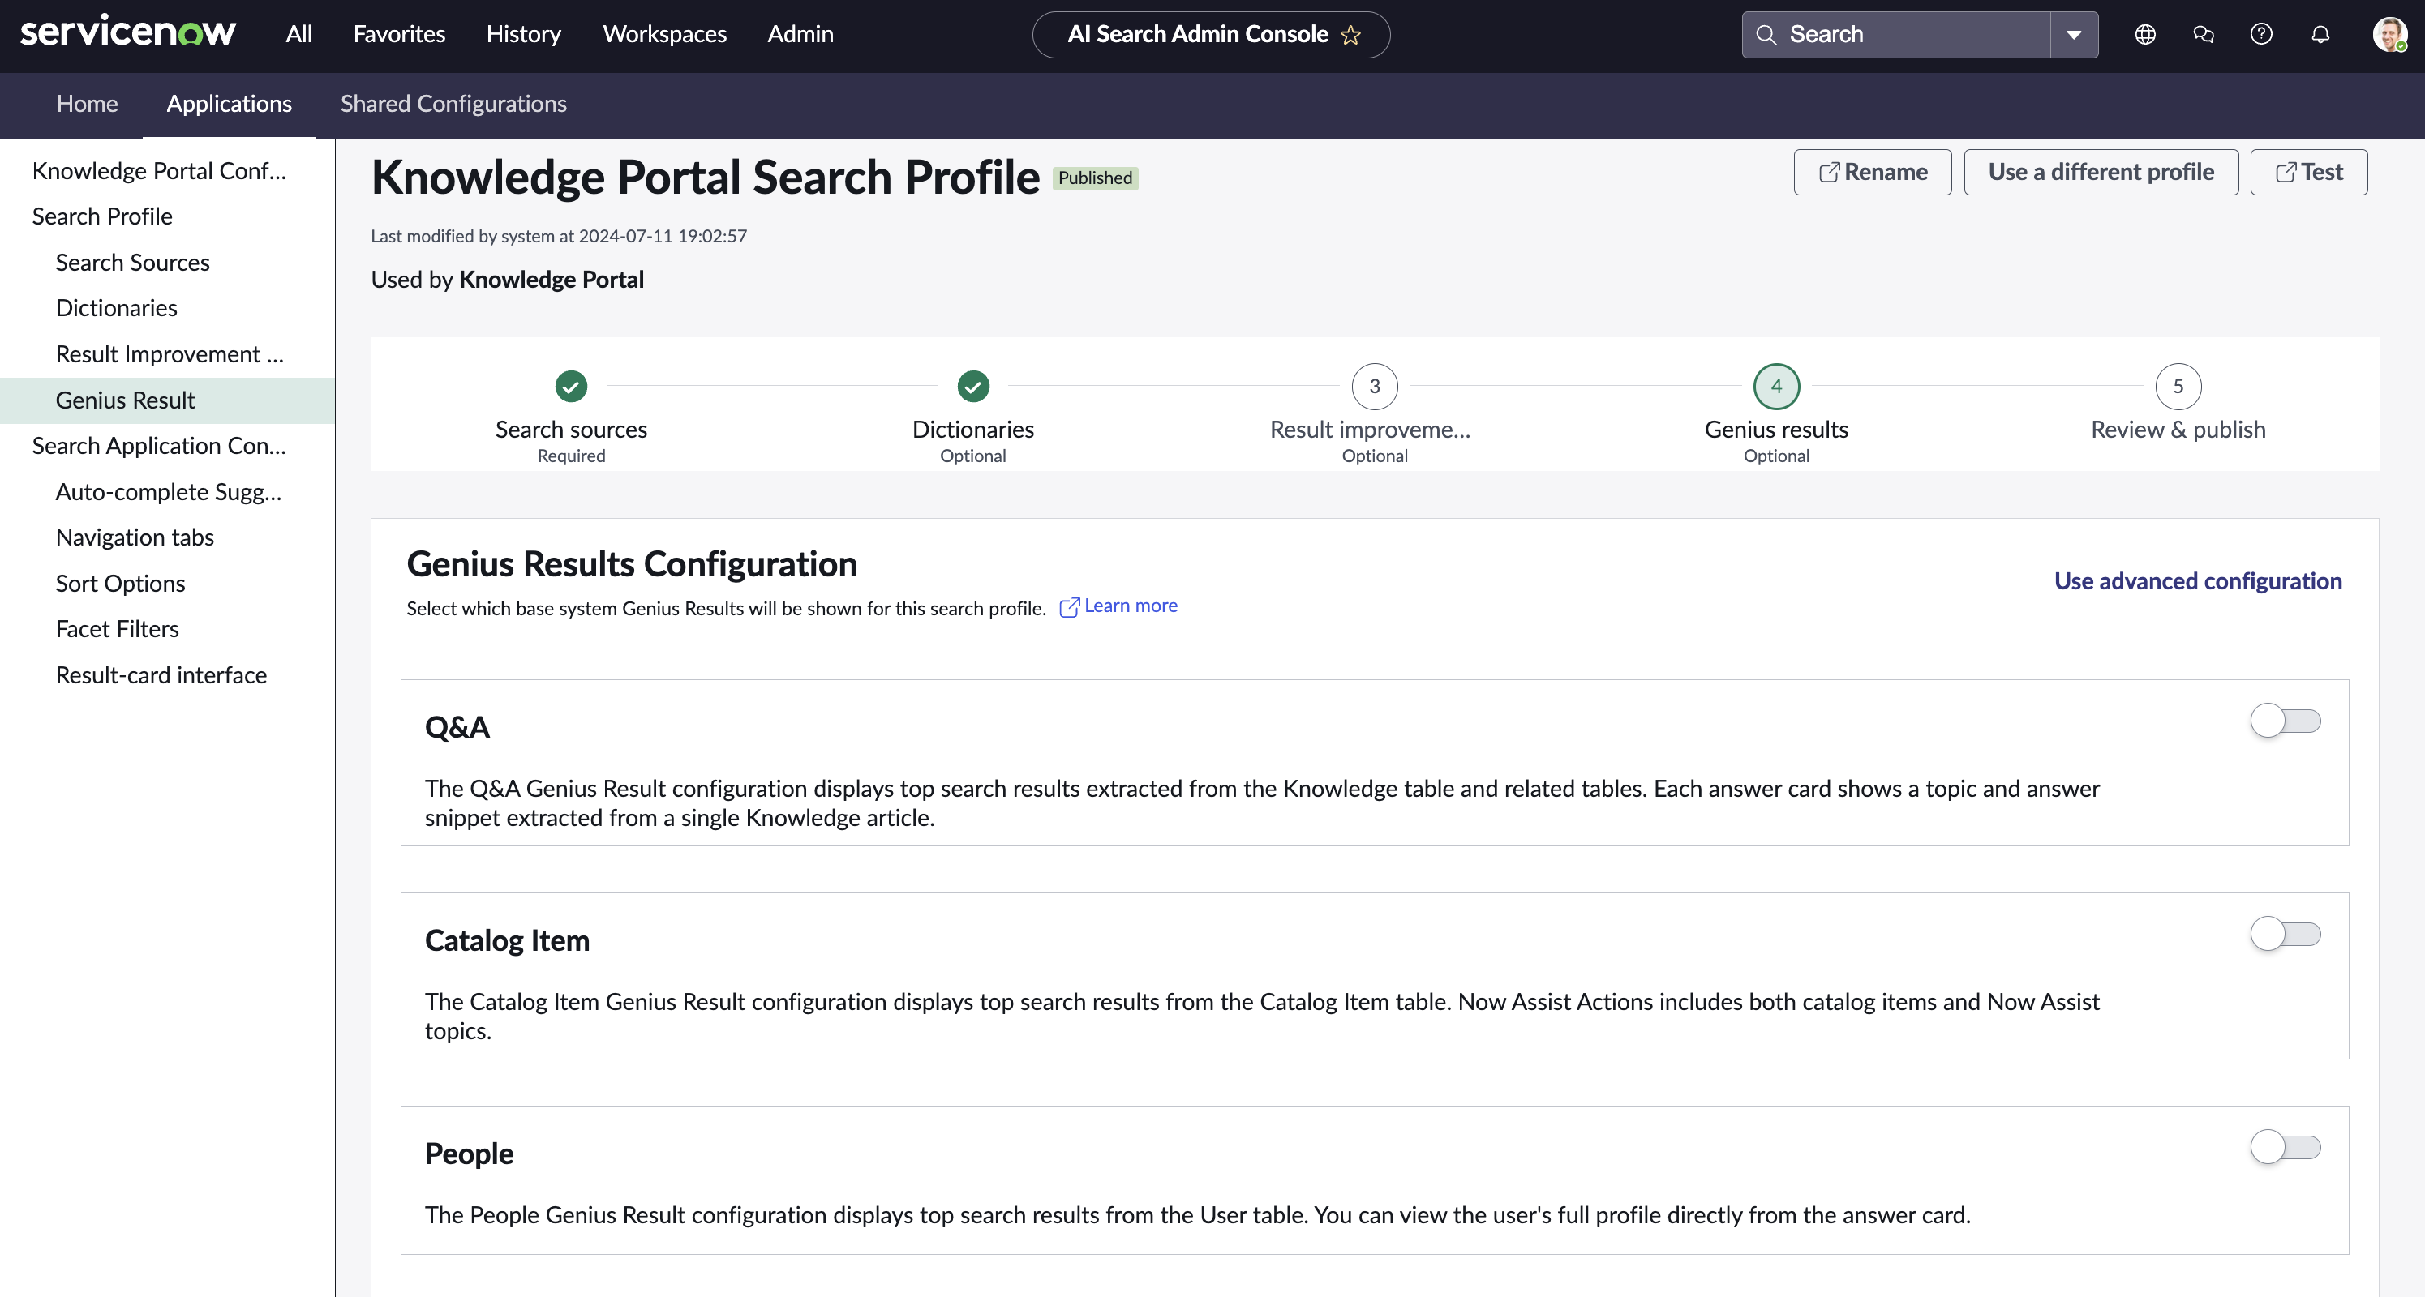Open the globe scope picker icon
The width and height of the screenshot is (2425, 1297).
[x=2145, y=35]
